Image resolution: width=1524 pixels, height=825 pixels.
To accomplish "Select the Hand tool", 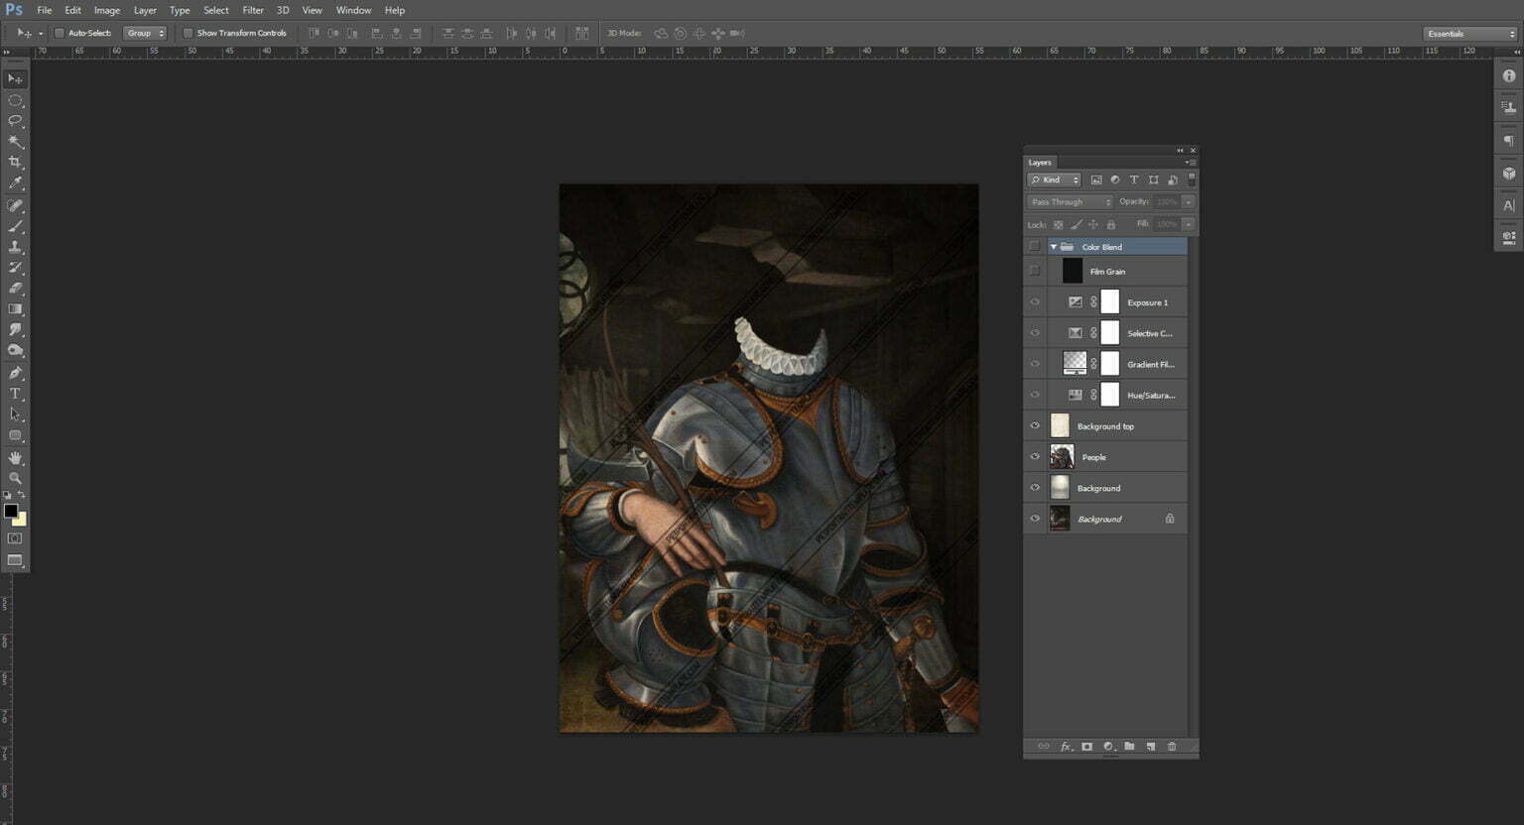I will click(15, 457).
